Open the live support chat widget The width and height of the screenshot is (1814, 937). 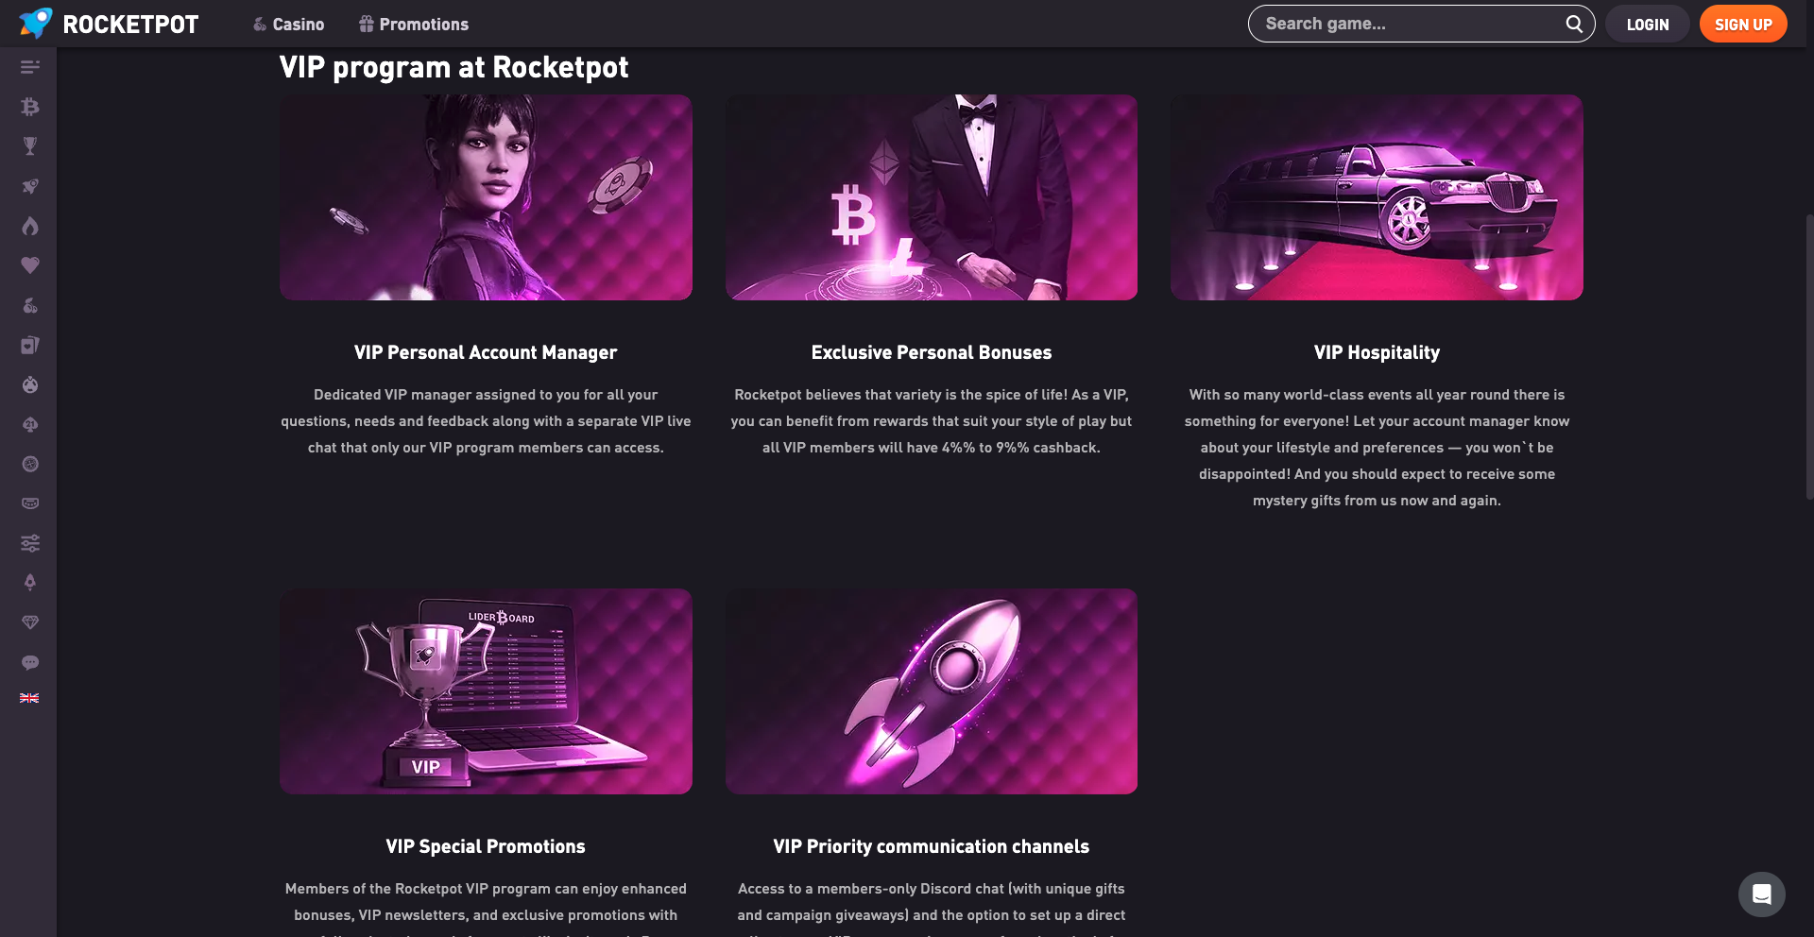pos(1762,894)
